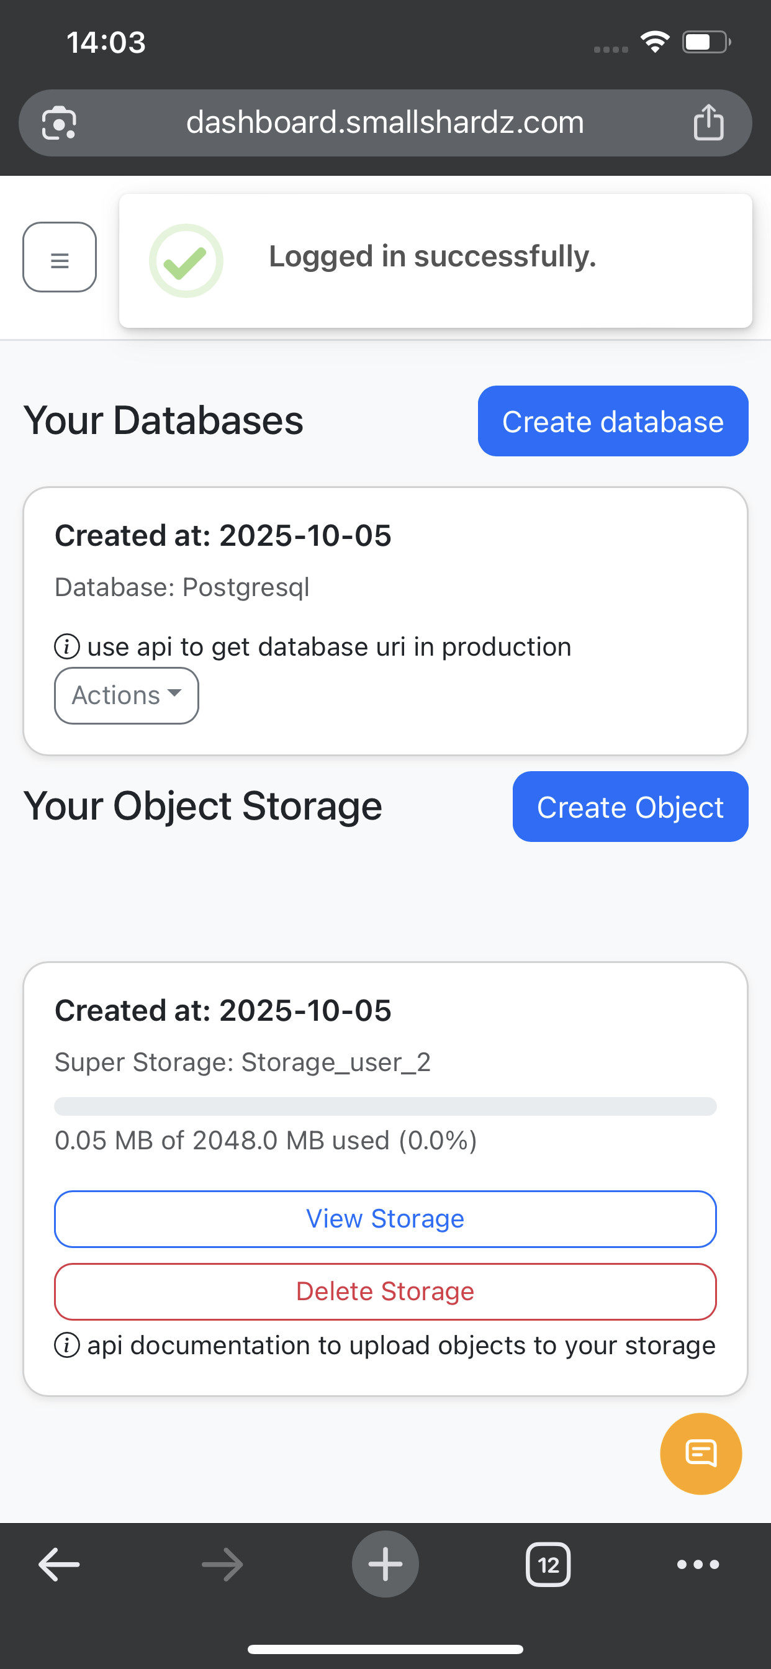Viewport: 771px width, 1669px height.
Task: Click the Create database button
Action: coord(613,421)
